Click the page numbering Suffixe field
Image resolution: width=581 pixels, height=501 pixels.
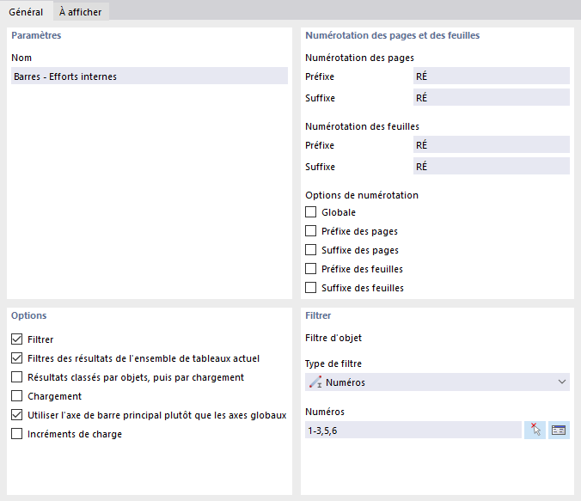tap(491, 98)
